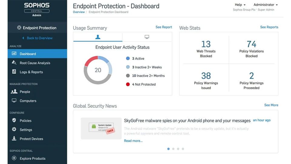Open the Explore Products menu item
291x164 pixels.
click(37, 159)
